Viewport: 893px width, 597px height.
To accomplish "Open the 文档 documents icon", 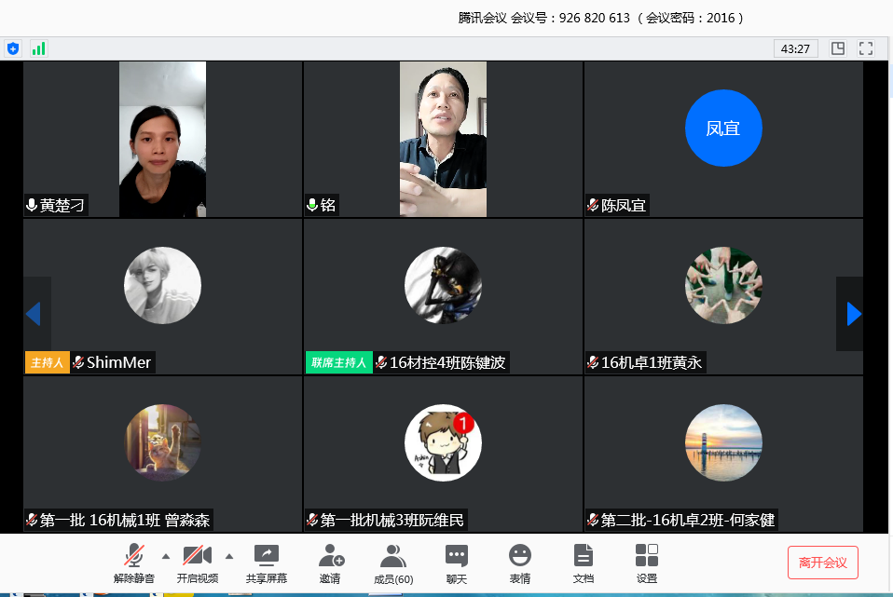I will (x=584, y=563).
